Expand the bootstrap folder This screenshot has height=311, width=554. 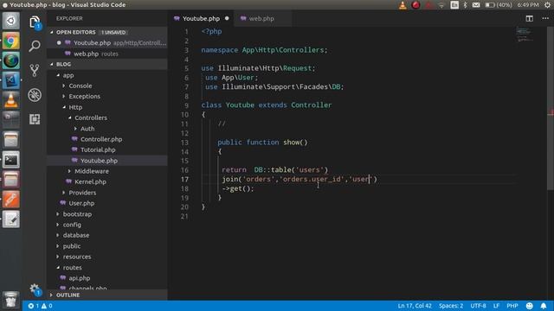coord(77,214)
